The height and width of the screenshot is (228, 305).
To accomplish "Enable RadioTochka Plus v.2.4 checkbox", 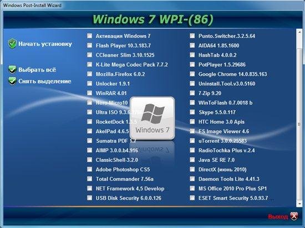I will [x=192, y=150].
